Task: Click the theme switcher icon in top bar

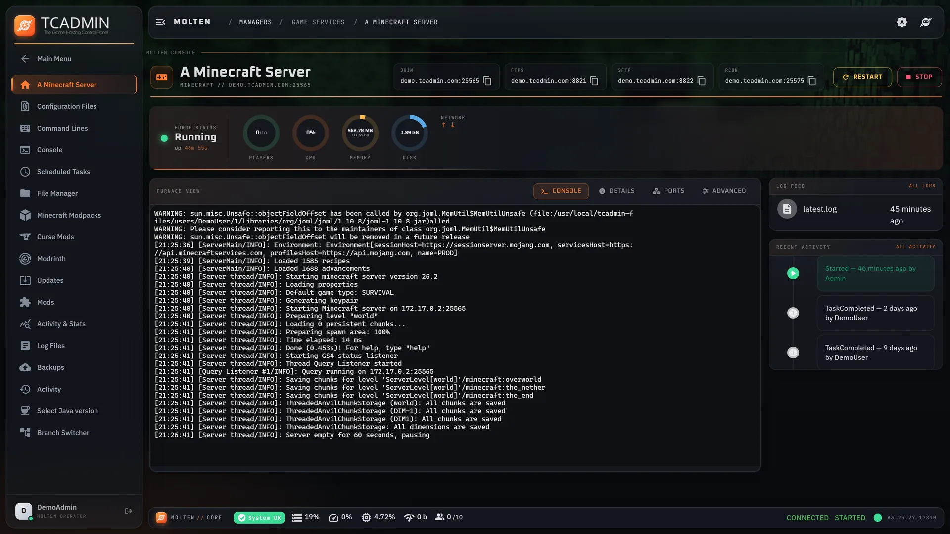Action: click(902, 22)
